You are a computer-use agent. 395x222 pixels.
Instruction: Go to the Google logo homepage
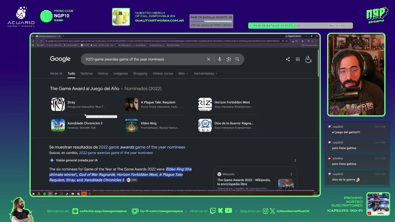[60, 59]
